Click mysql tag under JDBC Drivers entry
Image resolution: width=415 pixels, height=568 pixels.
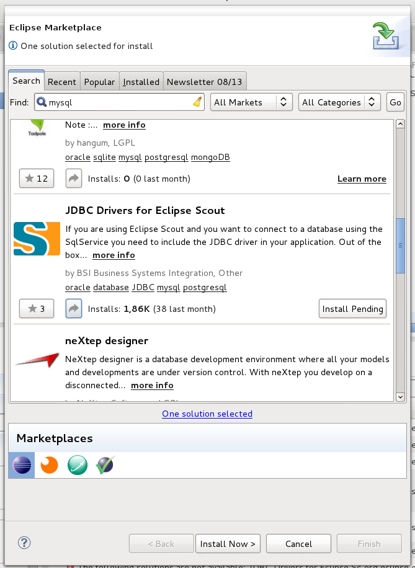169,287
